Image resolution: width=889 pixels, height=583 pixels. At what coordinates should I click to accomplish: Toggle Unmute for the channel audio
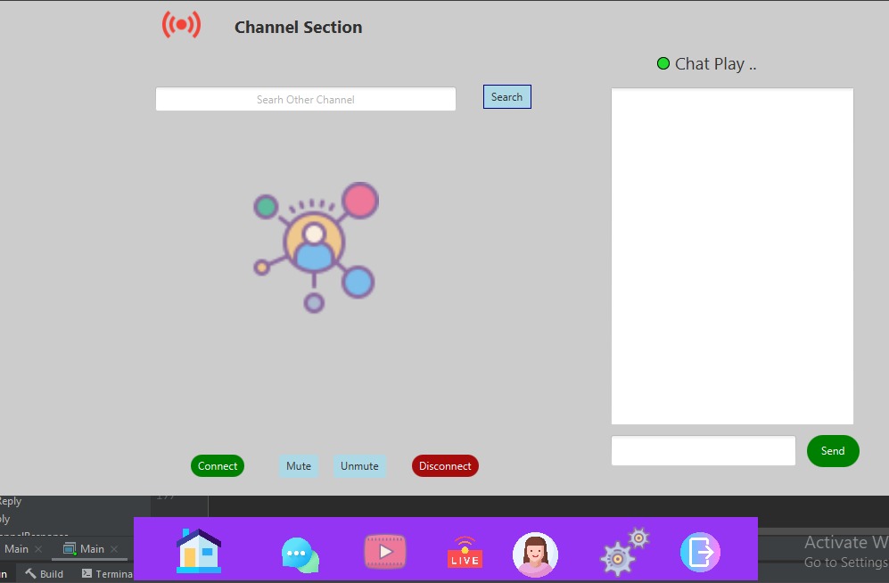click(x=359, y=465)
